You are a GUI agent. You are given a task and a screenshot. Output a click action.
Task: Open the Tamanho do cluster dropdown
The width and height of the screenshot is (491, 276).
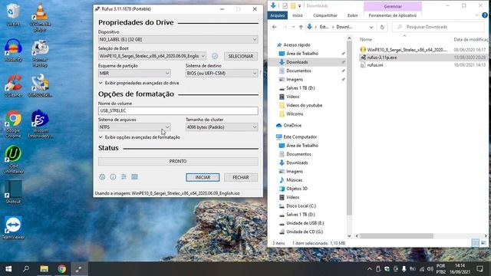(222, 127)
